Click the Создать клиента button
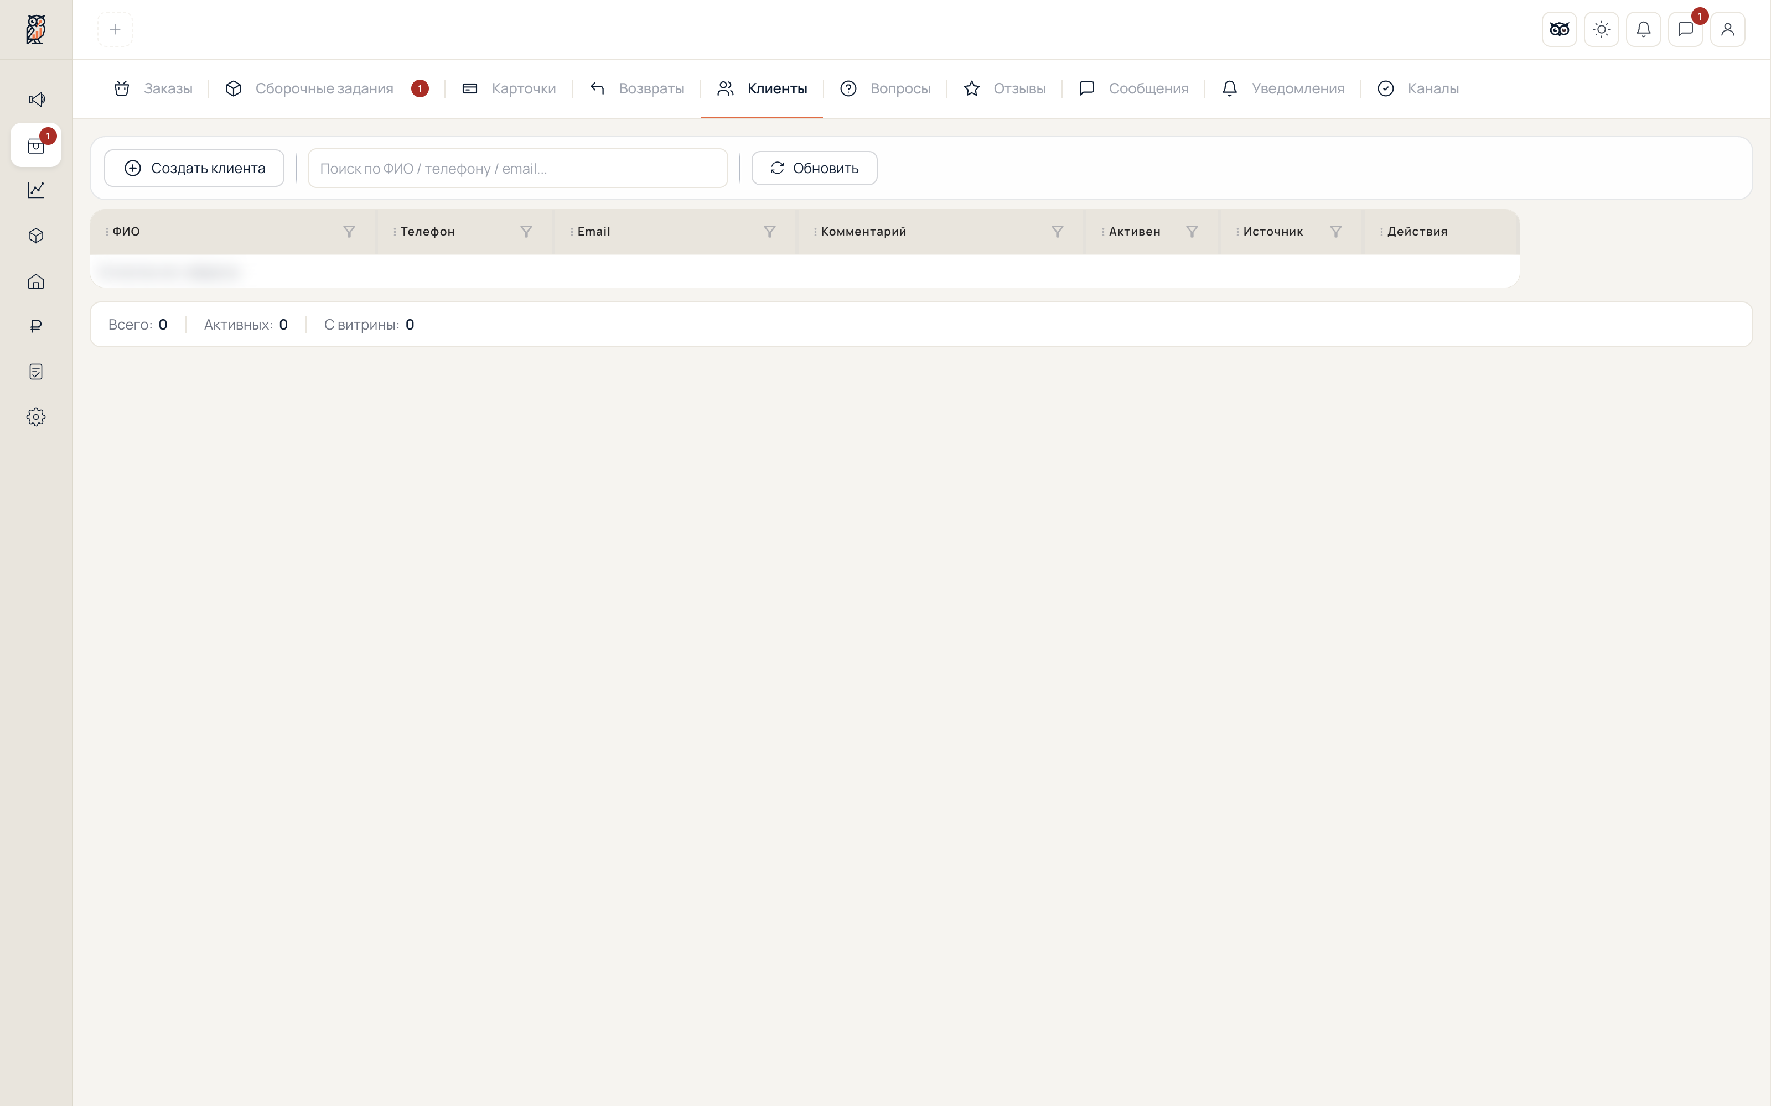The image size is (1771, 1106). click(x=194, y=168)
